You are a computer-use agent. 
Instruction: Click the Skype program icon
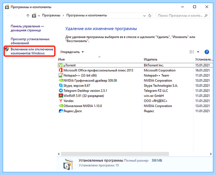60,86
